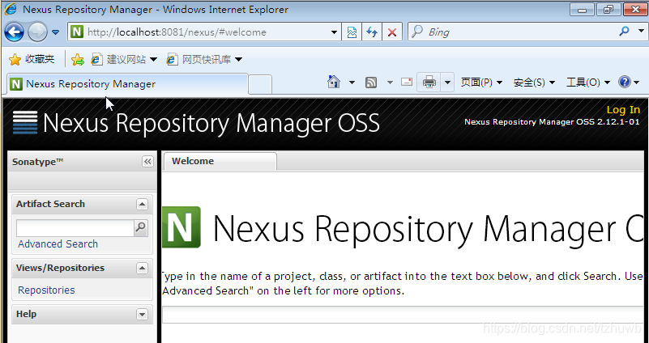
Task: Click the Home page icon in command bar
Action: 334,83
